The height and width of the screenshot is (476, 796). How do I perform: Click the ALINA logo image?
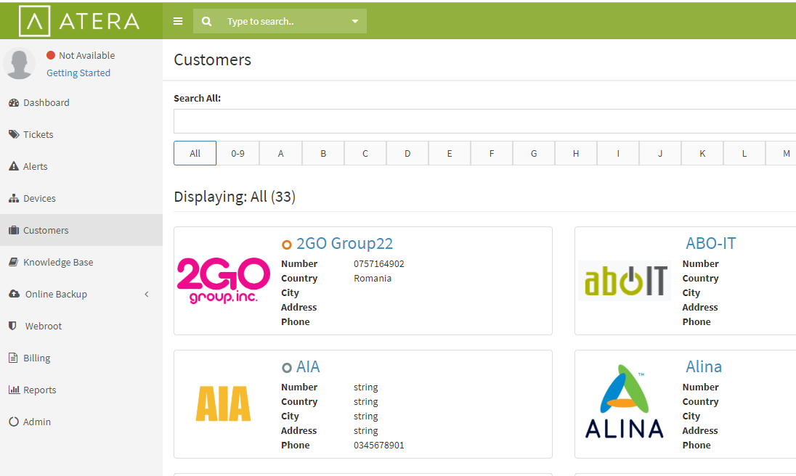coord(625,401)
